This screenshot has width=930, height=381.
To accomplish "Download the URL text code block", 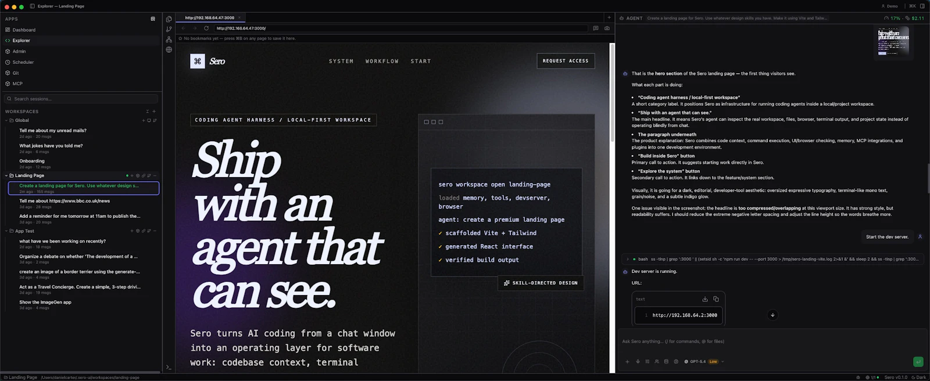I will [x=705, y=299].
